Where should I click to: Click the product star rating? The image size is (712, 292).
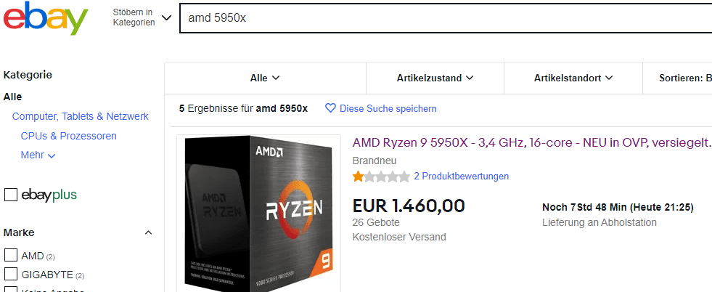380,177
